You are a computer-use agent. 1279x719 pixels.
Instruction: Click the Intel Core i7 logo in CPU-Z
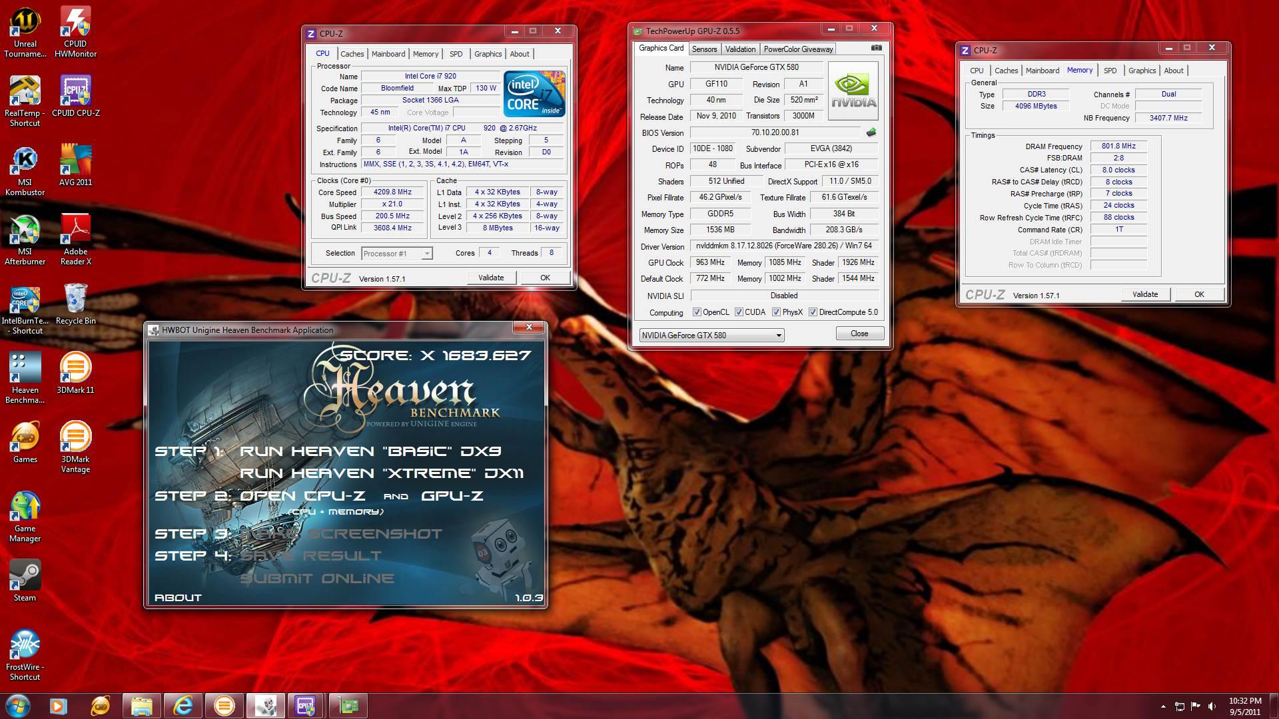point(534,93)
